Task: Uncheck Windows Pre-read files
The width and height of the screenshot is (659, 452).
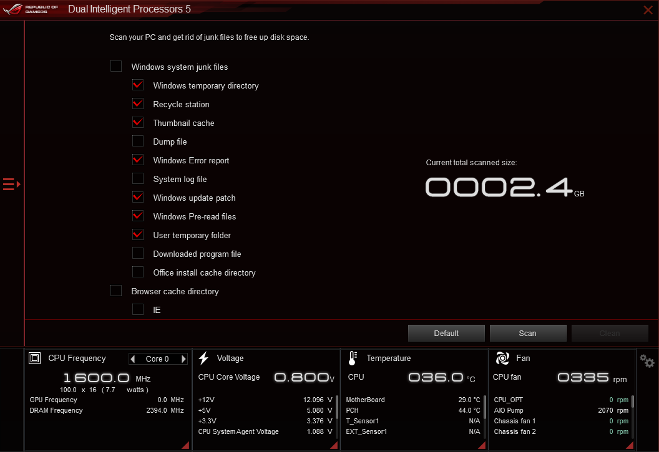Action: click(138, 216)
